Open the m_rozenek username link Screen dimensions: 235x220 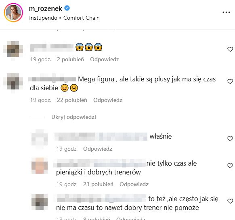click(45, 8)
